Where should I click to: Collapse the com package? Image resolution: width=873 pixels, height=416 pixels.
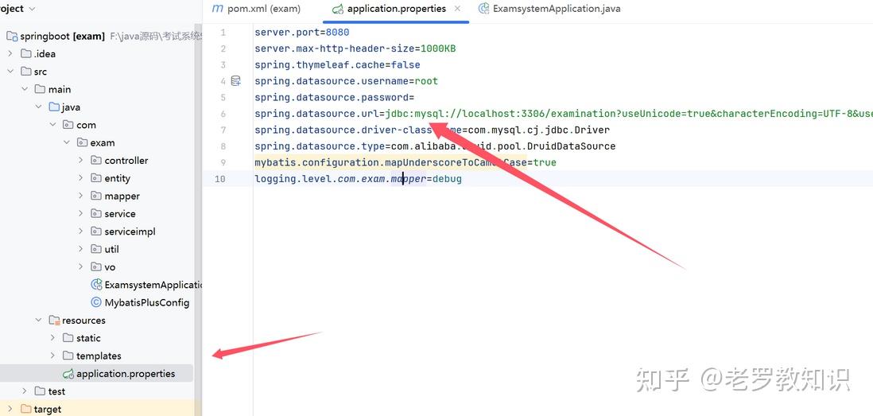pyautogui.click(x=52, y=126)
